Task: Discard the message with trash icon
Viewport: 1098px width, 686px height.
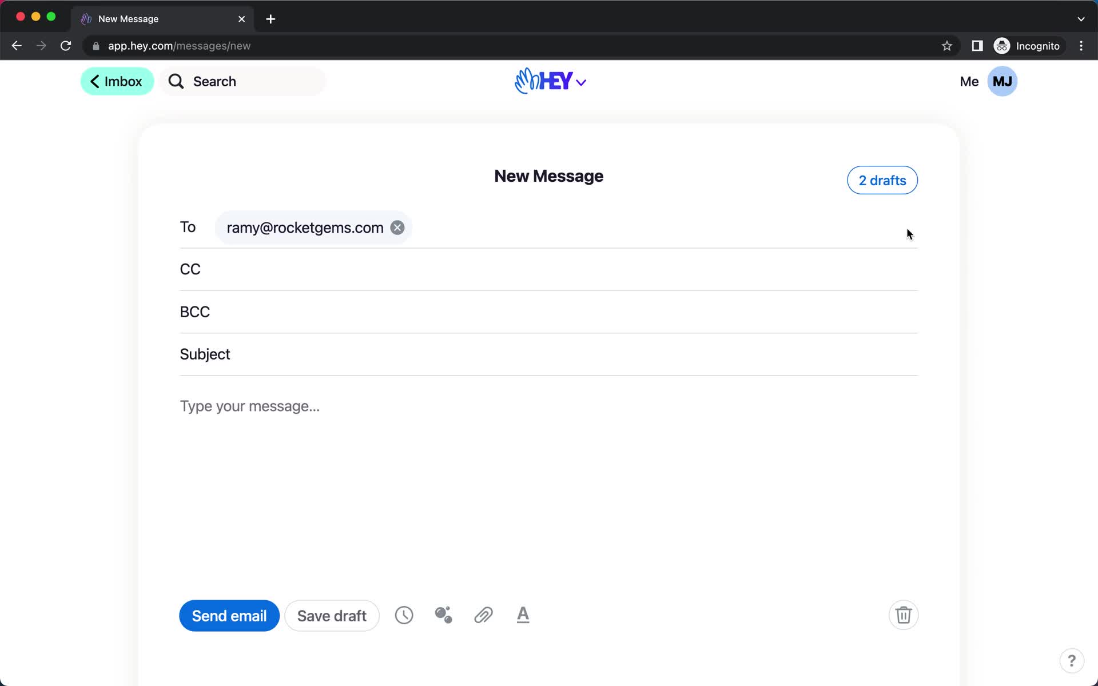Action: pos(904,615)
